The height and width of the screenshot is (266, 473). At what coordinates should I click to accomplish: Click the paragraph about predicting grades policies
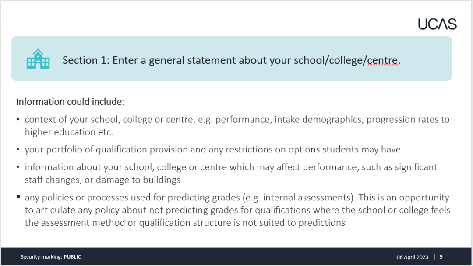tap(237, 210)
